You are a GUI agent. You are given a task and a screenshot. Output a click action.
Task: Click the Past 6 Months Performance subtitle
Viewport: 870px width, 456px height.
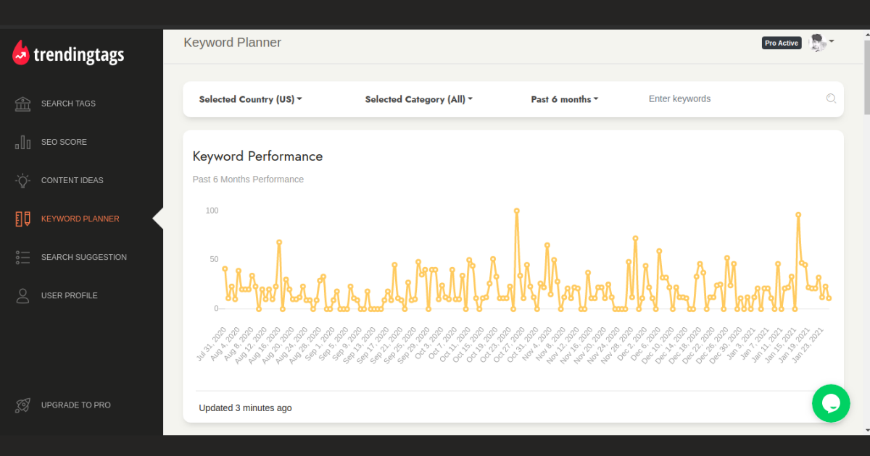pos(248,179)
